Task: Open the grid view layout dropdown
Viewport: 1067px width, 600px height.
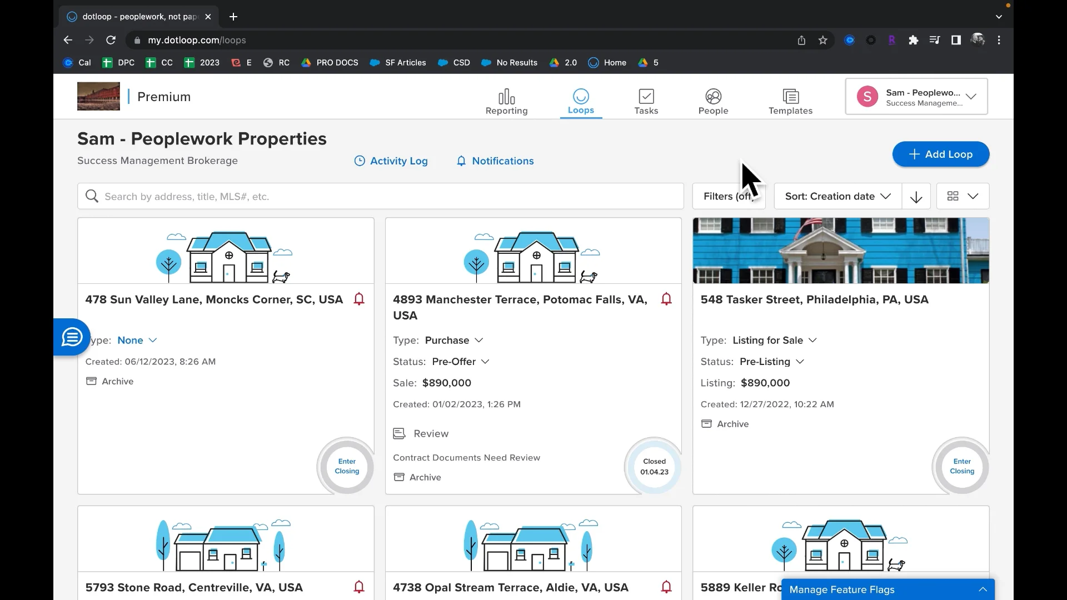Action: click(x=963, y=197)
